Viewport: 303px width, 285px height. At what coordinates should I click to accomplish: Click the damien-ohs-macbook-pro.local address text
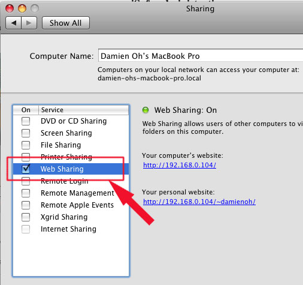tap(149, 78)
